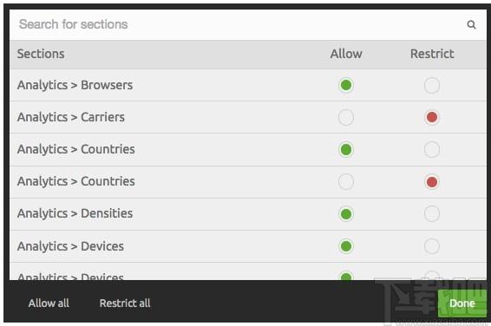Select Restrict for Analytics > Densities
This screenshot has width=491, height=326.
432,214
